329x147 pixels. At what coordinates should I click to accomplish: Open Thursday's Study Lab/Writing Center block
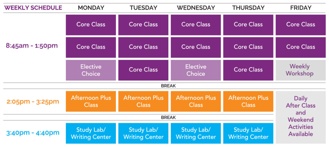(x=248, y=133)
